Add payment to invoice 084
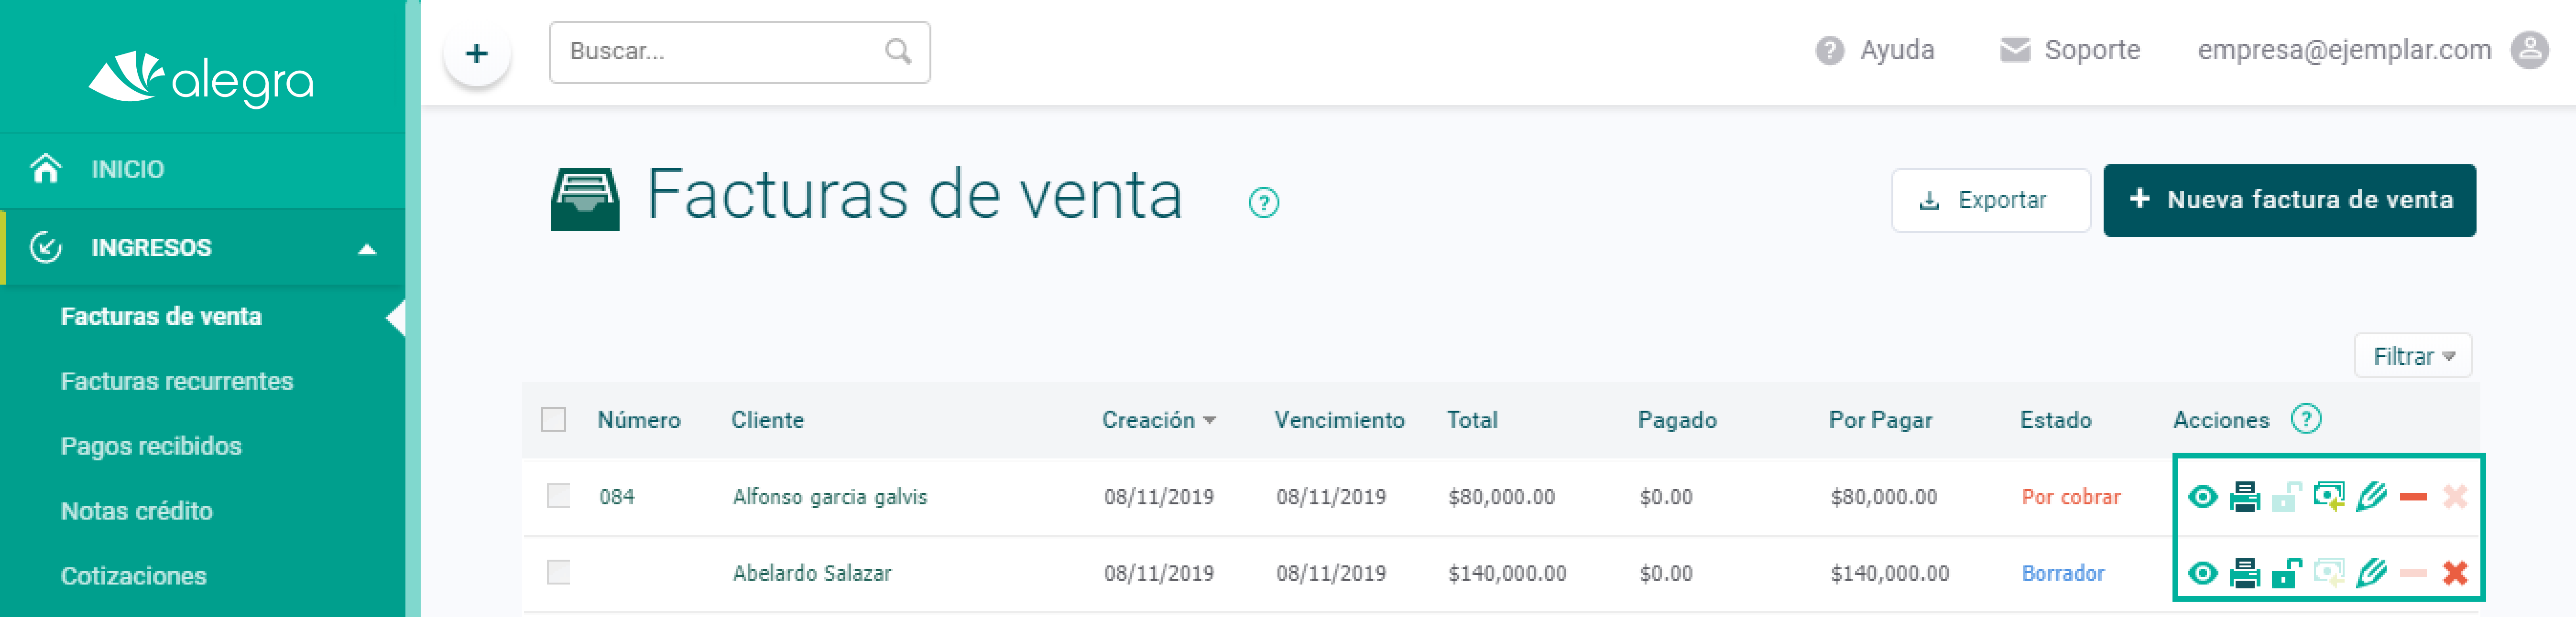This screenshot has height=617, width=2576. pyautogui.click(x=2329, y=496)
